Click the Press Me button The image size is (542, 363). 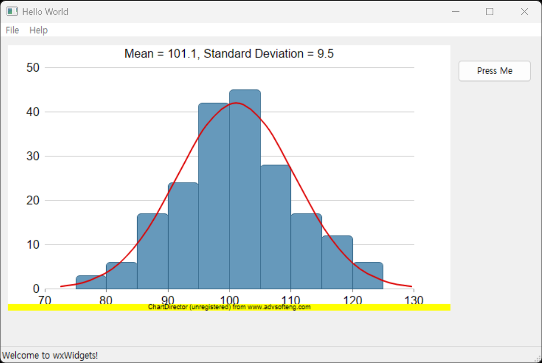(x=494, y=71)
